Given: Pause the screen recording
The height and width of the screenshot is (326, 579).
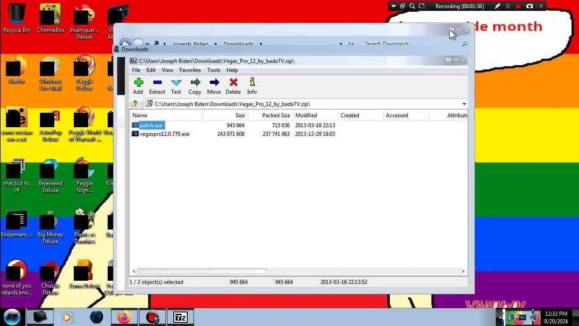Looking at the screenshot, I should pos(508,6).
